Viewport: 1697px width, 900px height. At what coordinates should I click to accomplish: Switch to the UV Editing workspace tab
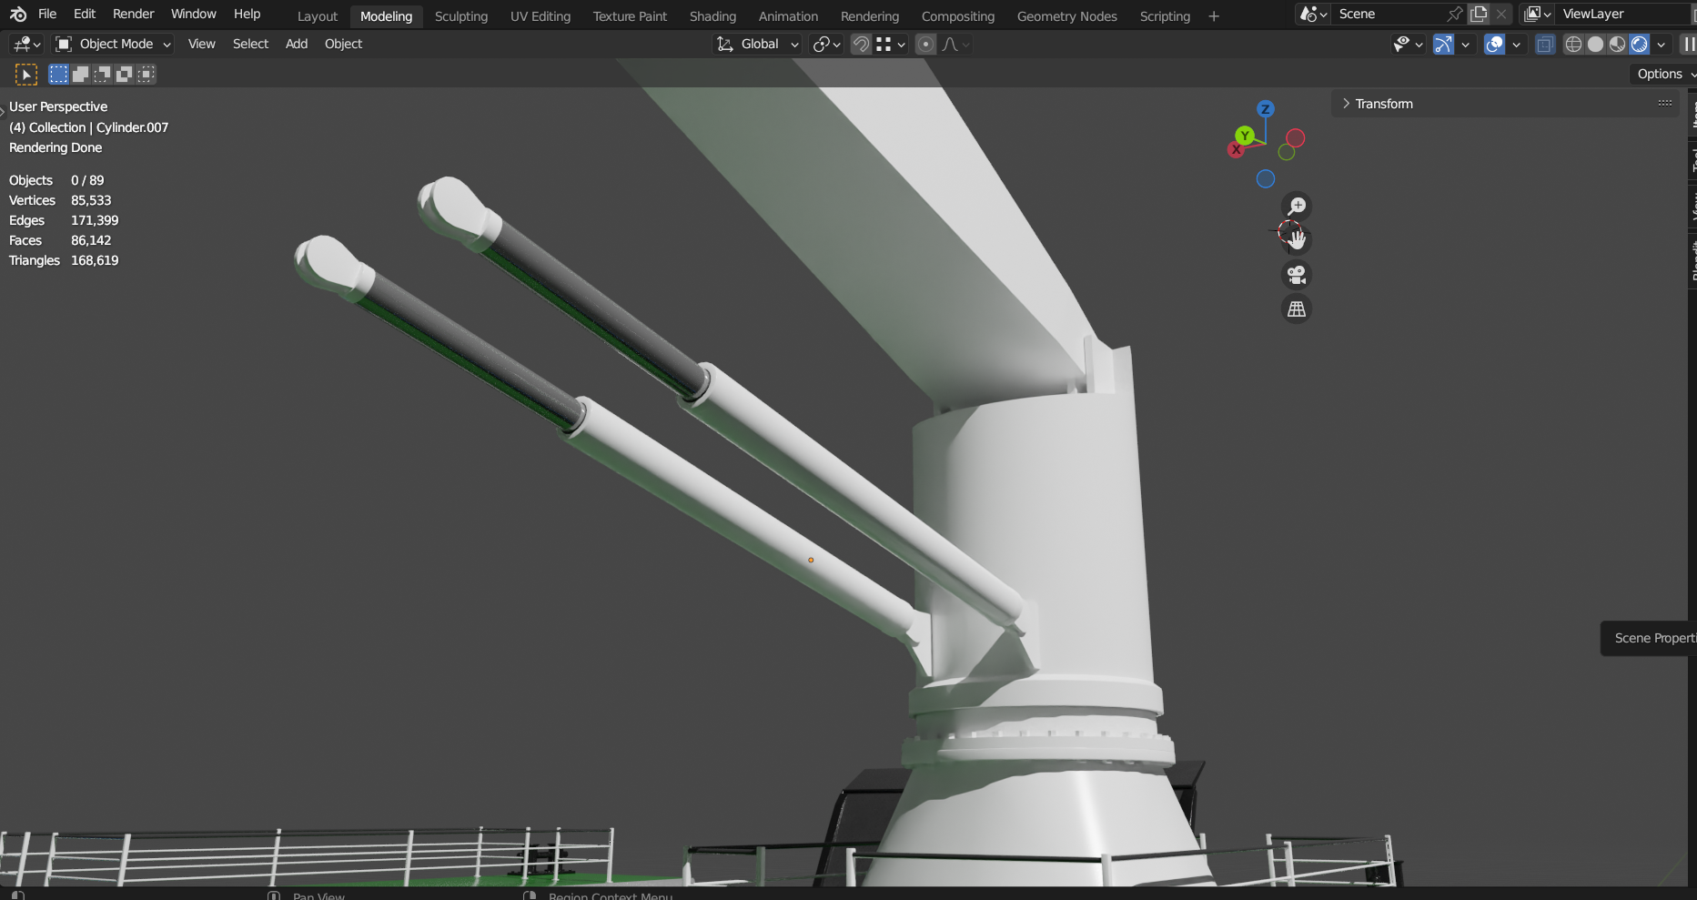click(540, 16)
